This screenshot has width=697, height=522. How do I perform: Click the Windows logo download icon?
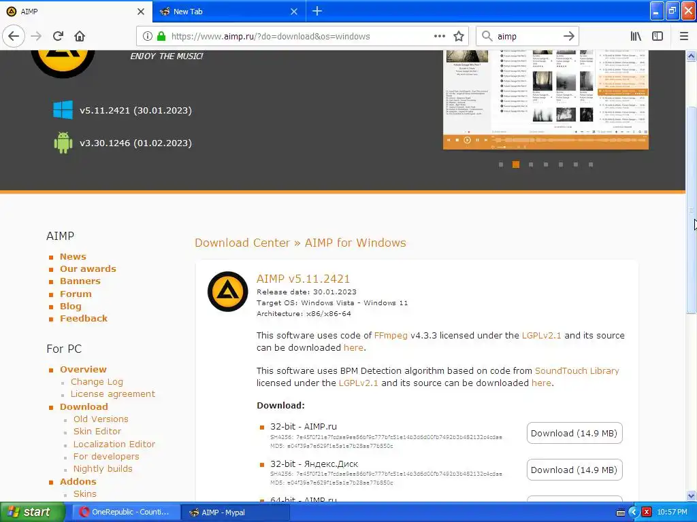[63, 109]
